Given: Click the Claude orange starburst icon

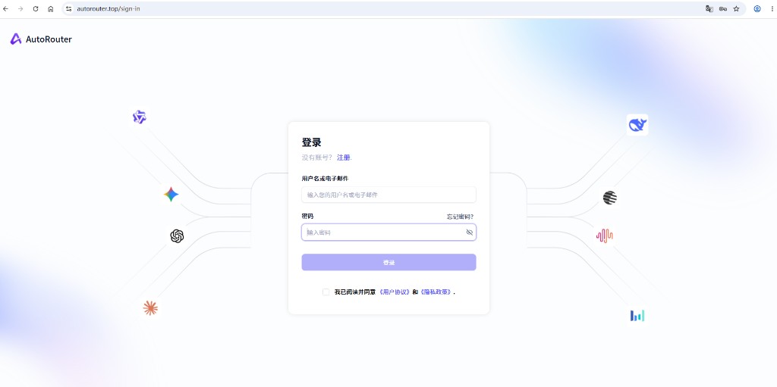Looking at the screenshot, I should tap(150, 307).
